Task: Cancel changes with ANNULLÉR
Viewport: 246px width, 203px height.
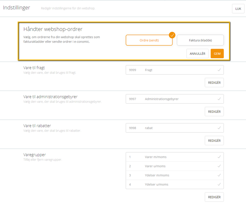Action: [x=197, y=54]
